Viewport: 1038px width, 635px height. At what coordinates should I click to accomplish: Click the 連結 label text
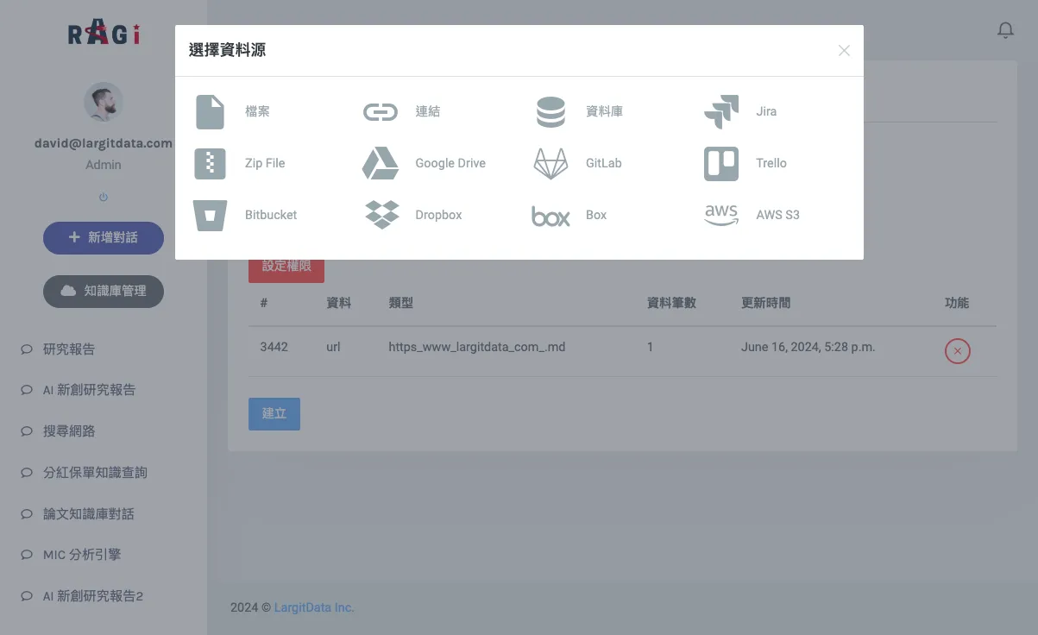pyautogui.click(x=427, y=112)
